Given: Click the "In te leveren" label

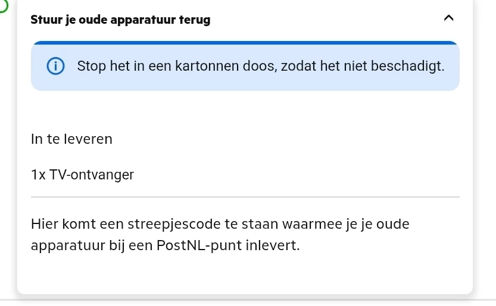Looking at the screenshot, I should point(71,139).
